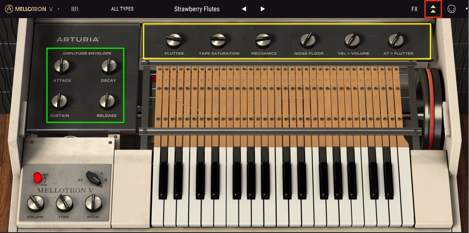Viewport: 469px width, 233px height.
Task: Click the red tape flywheel on right
Action: pyautogui.click(x=430, y=109)
